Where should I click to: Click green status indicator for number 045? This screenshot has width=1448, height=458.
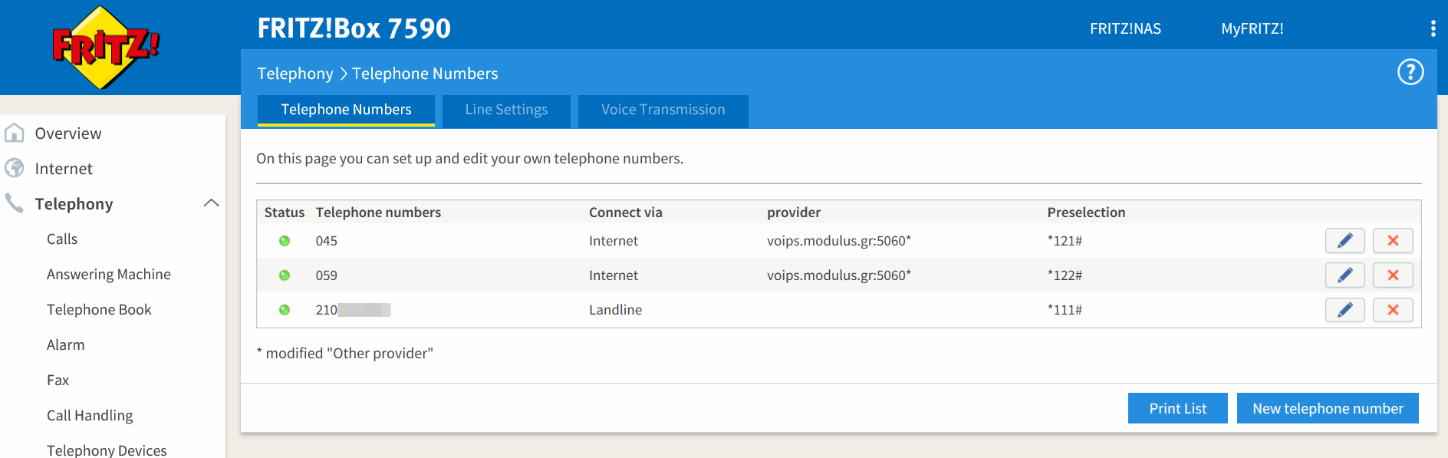click(285, 241)
